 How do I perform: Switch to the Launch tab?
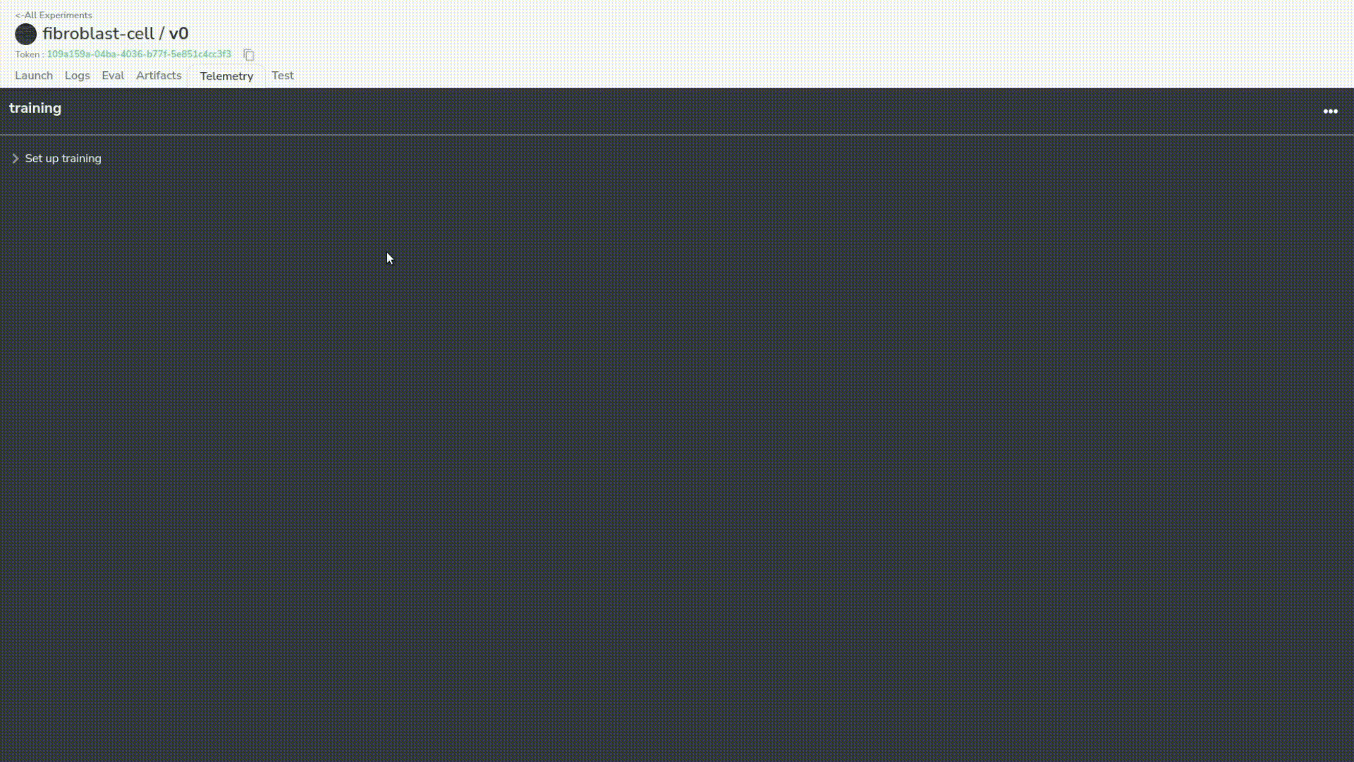pyautogui.click(x=34, y=75)
